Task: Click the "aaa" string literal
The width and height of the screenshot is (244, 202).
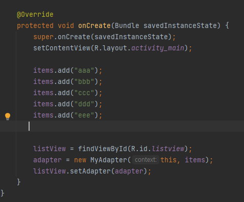Action: click(x=84, y=70)
